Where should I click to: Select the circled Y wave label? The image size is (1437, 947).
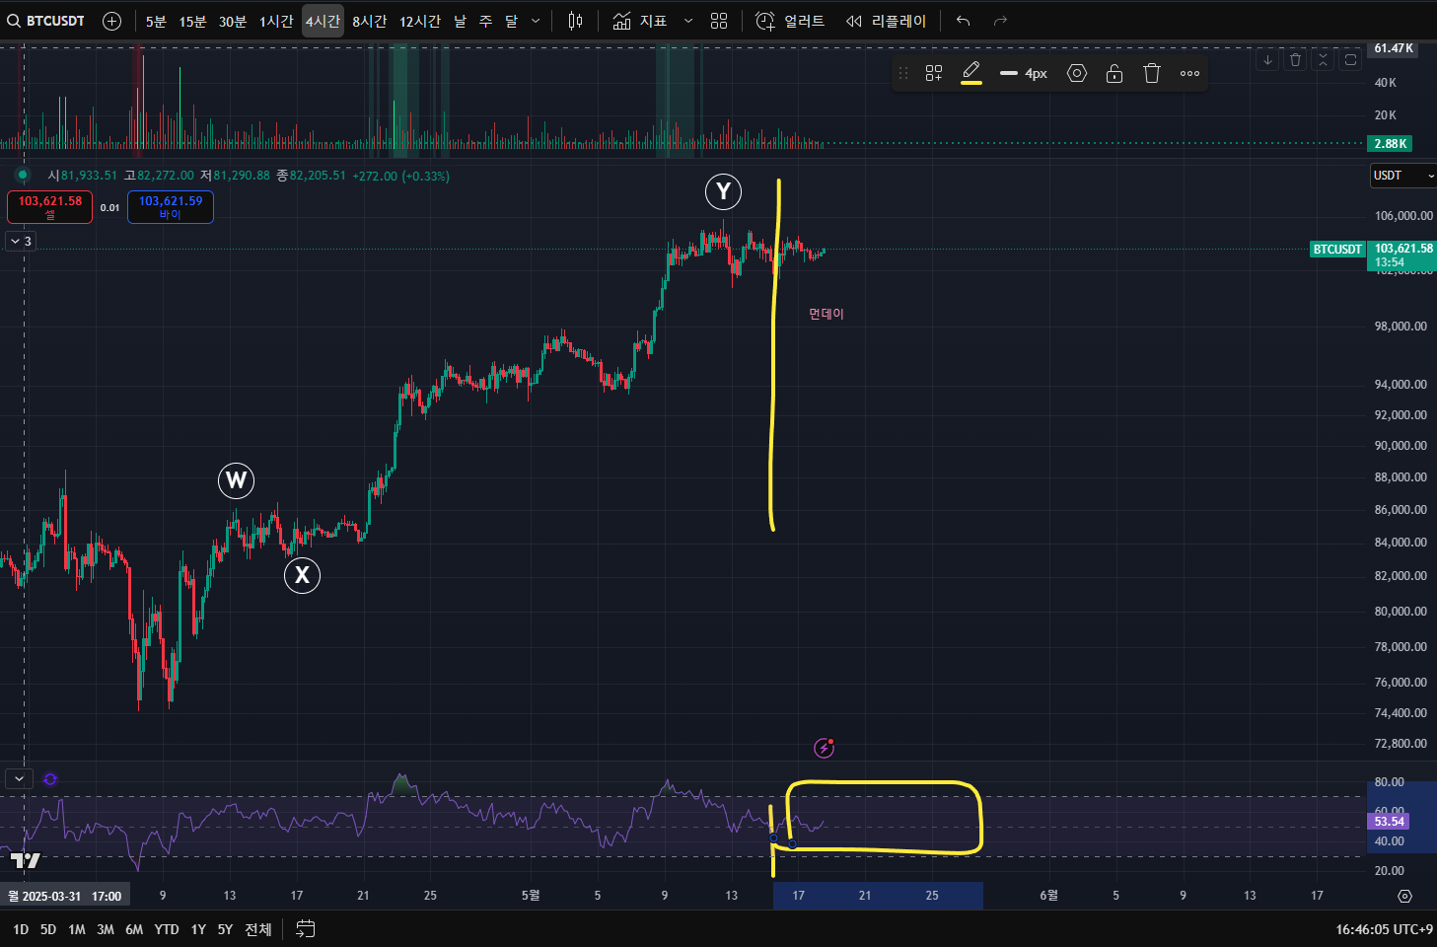pos(723,191)
